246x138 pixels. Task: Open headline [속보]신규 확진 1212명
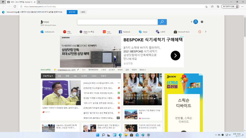coord(99,83)
